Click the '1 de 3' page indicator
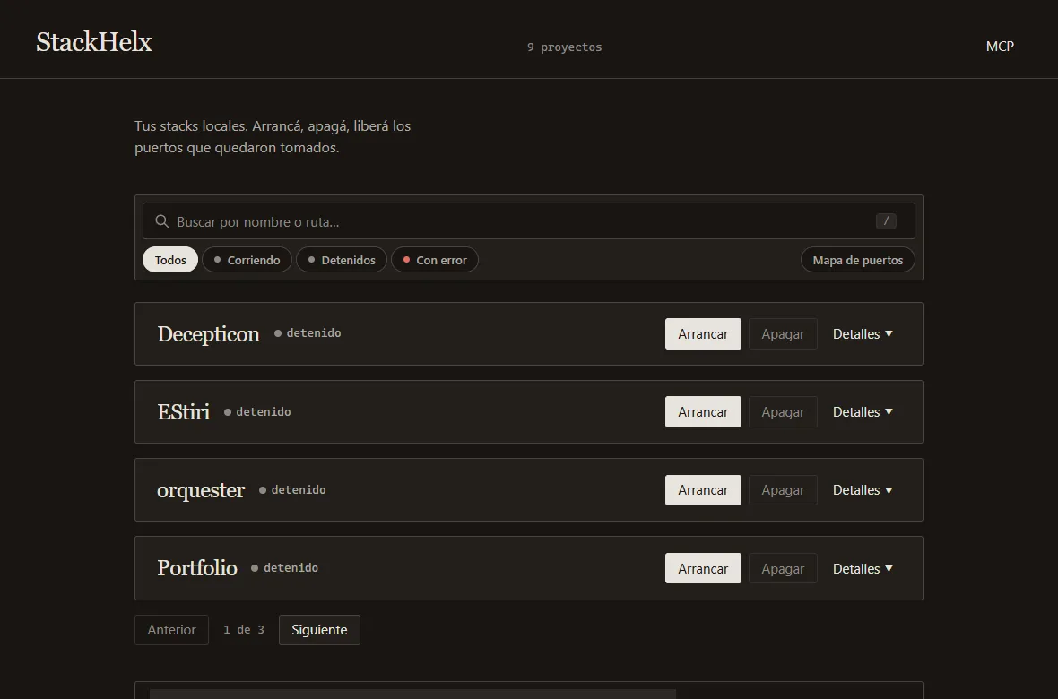1058x699 pixels. [x=244, y=629]
